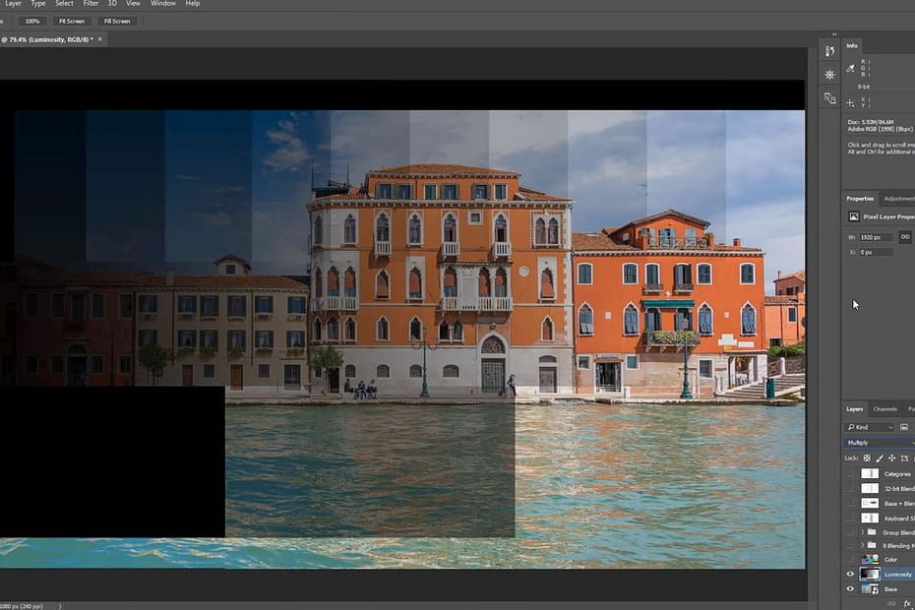
Task: Open the History panel icon
Action: 829,51
